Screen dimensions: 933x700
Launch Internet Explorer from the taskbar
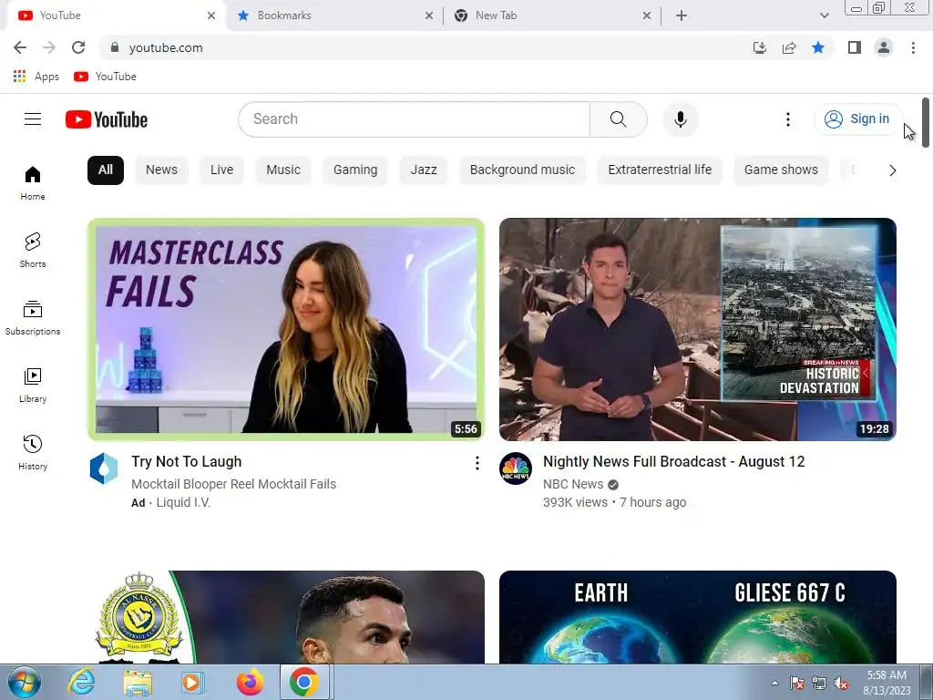(x=81, y=682)
